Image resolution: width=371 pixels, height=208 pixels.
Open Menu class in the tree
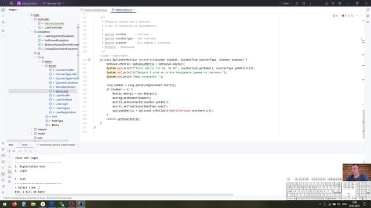pyautogui.click(x=55, y=125)
